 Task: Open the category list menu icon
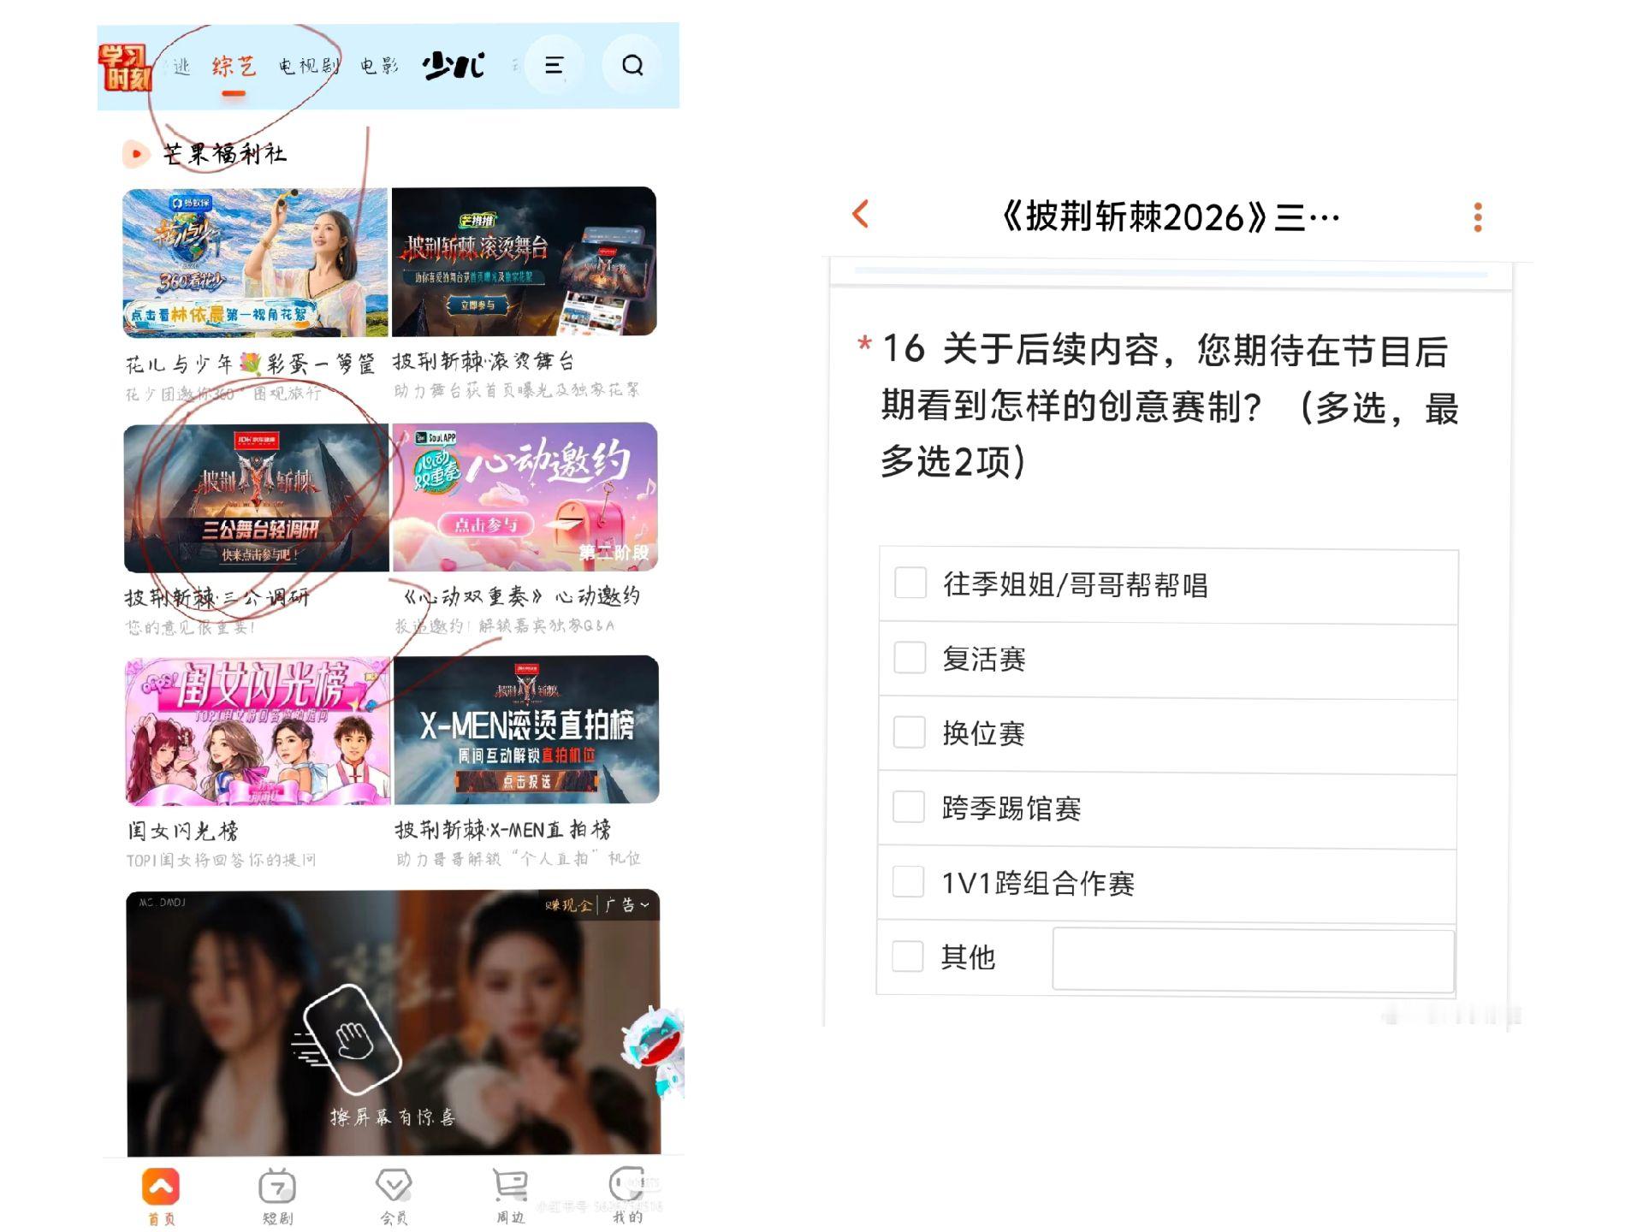click(554, 65)
